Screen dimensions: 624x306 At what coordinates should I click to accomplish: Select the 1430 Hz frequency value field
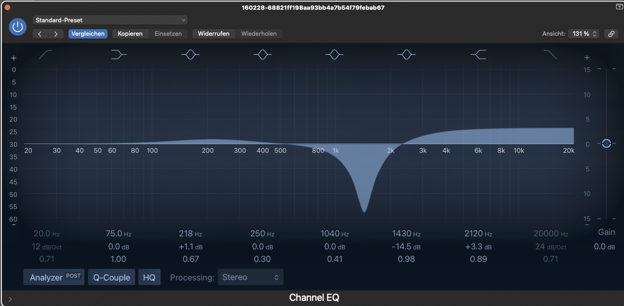(402, 234)
